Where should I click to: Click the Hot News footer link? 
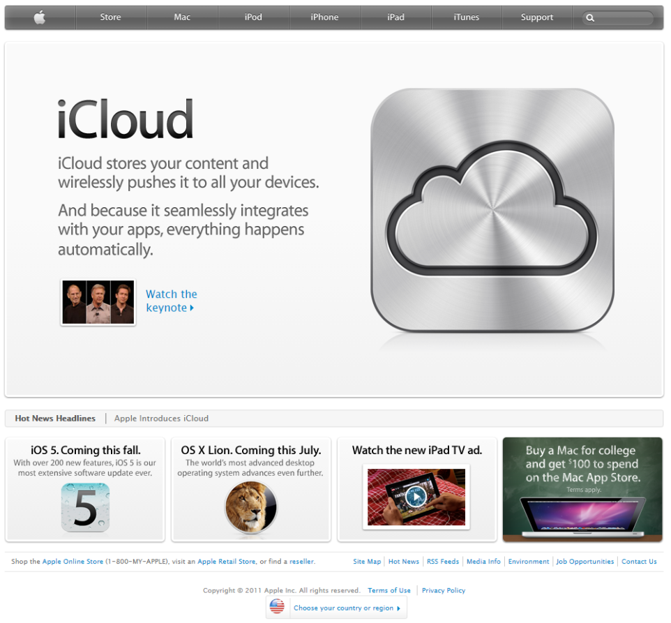click(x=404, y=562)
